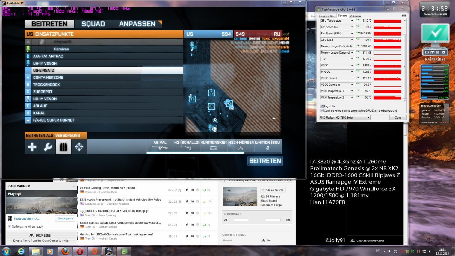
Task: Click capture point C on the map
Action: click(x=211, y=106)
